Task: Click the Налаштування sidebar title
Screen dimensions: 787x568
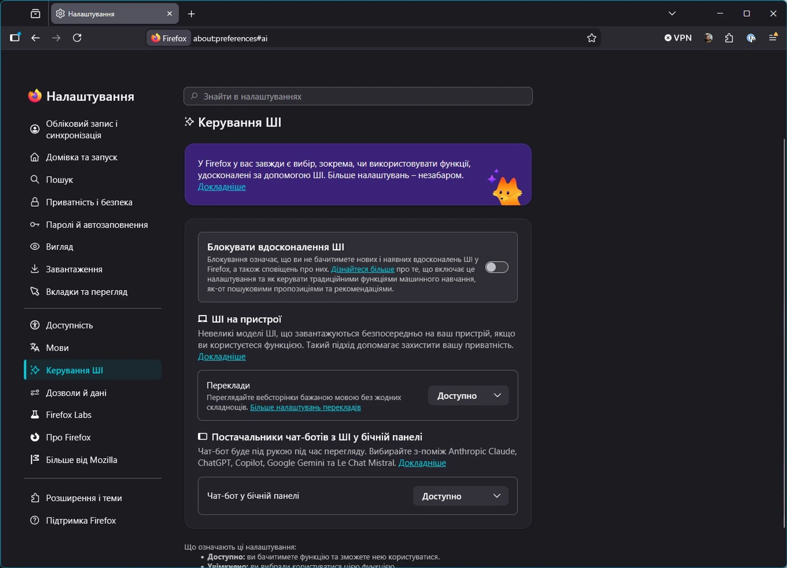Action: pos(90,97)
